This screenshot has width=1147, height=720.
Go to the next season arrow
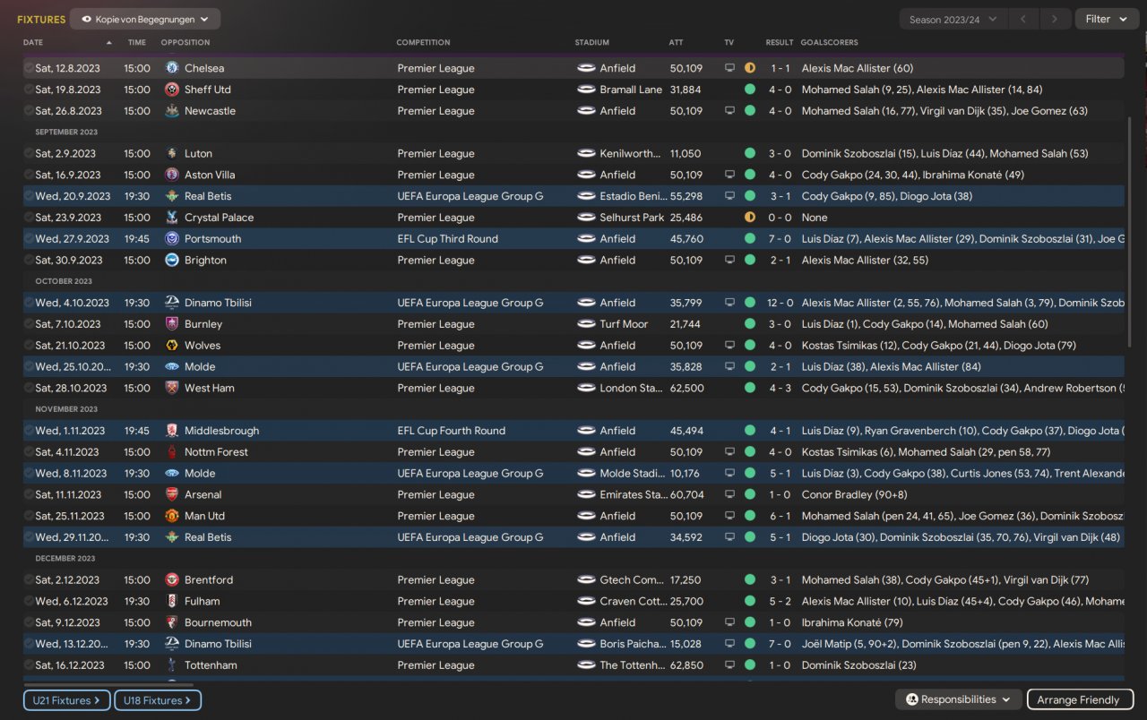[x=1056, y=19]
